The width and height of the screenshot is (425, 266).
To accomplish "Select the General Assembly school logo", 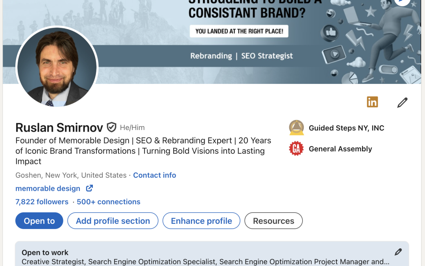I will (x=296, y=149).
